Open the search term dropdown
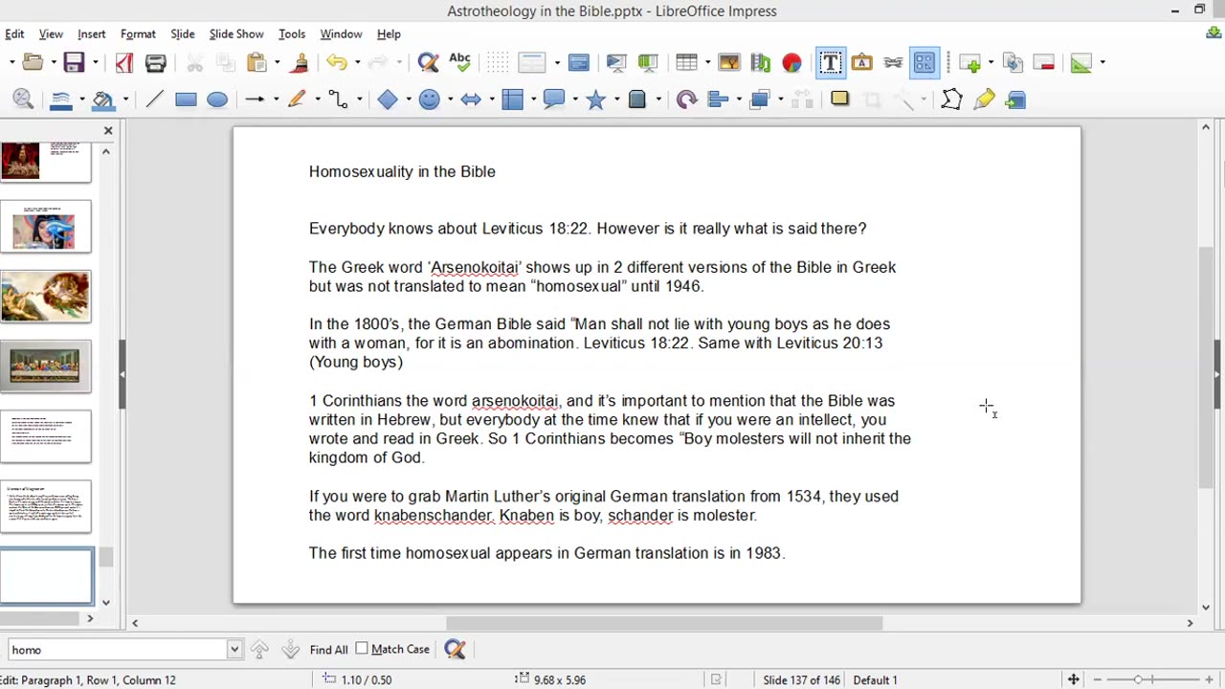This screenshot has height=689, width=1225. pyautogui.click(x=234, y=650)
